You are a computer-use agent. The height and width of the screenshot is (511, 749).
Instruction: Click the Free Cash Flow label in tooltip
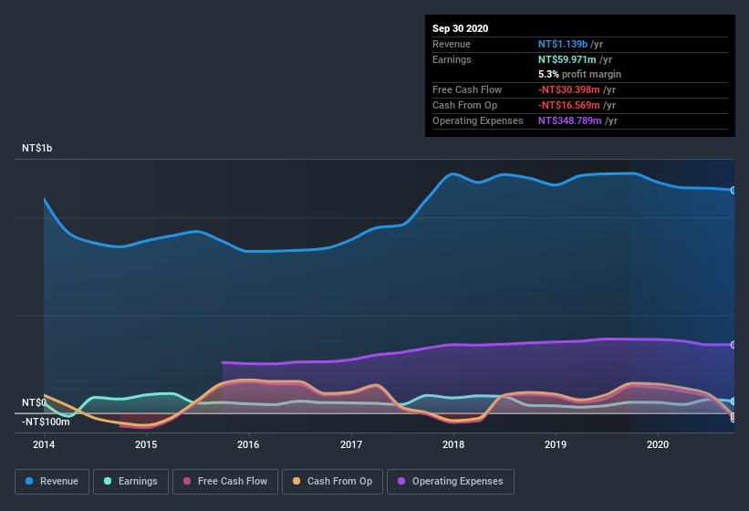[x=467, y=89]
